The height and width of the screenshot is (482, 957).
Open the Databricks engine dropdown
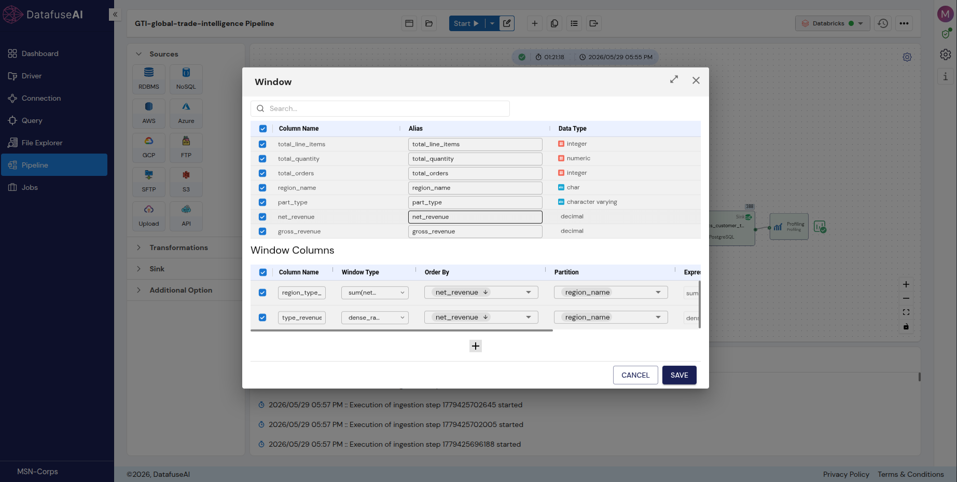point(833,23)
